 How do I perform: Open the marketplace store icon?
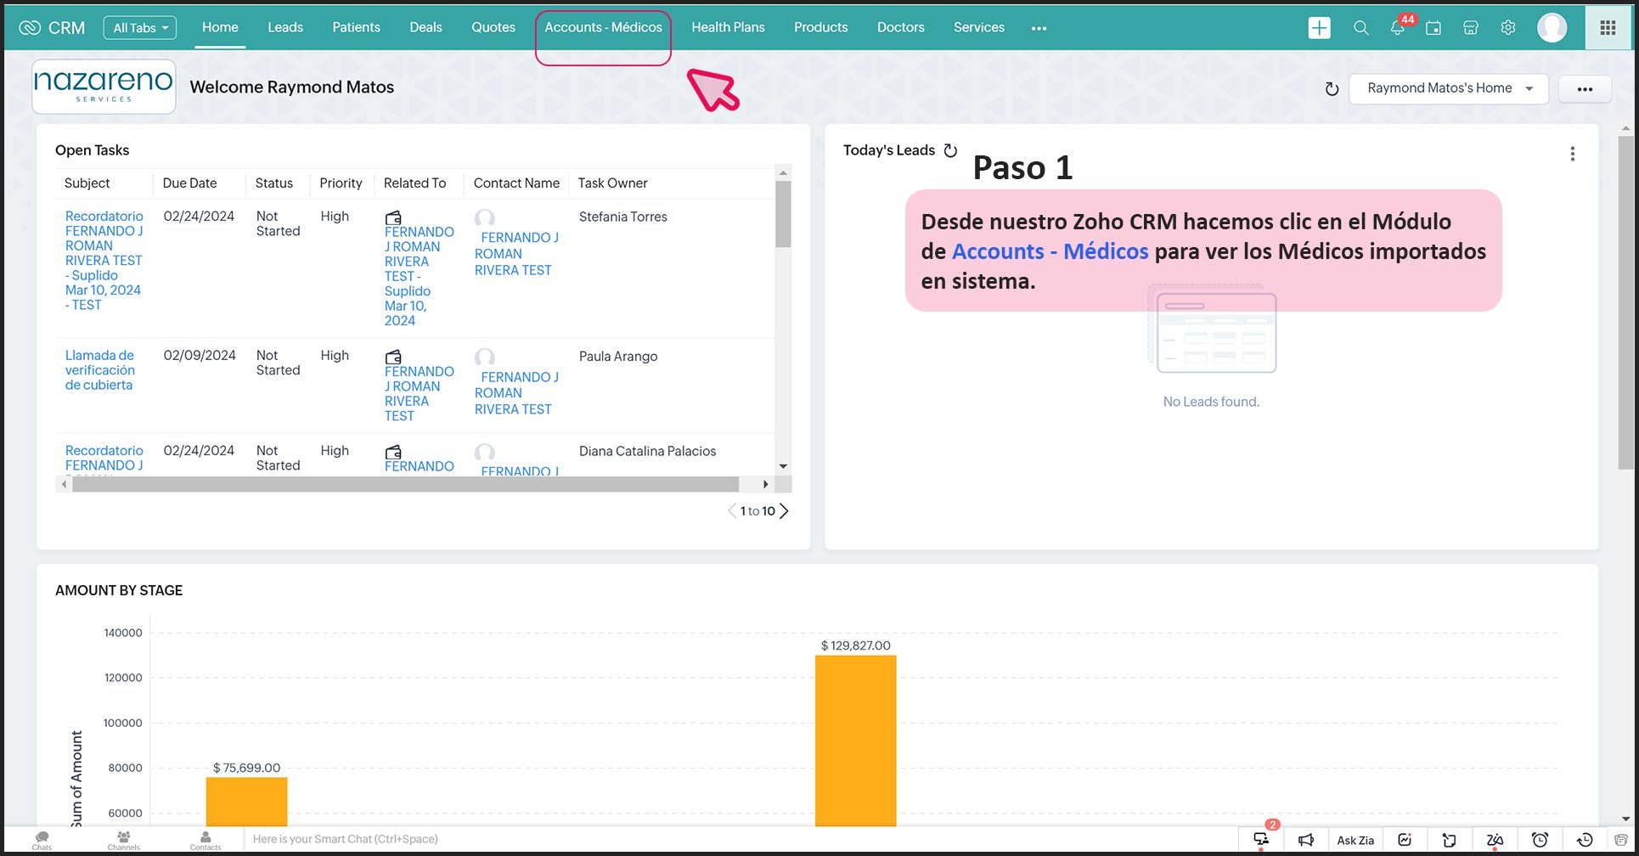click(1470, 28)
